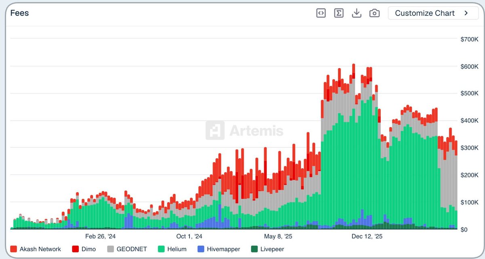Expand chevron arrow in Customize Chart
Image resolution: width=485 pixels, height=259 pixels.
coord(466,13)
